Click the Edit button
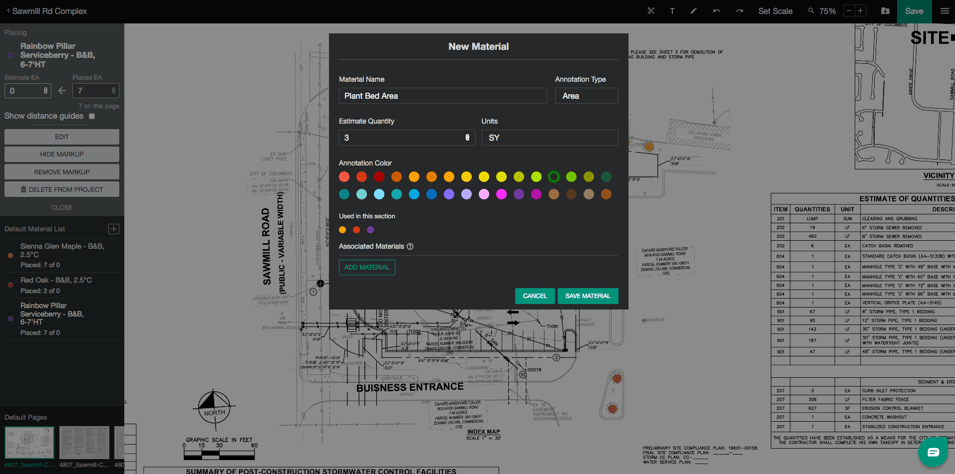 coord(62,137)
